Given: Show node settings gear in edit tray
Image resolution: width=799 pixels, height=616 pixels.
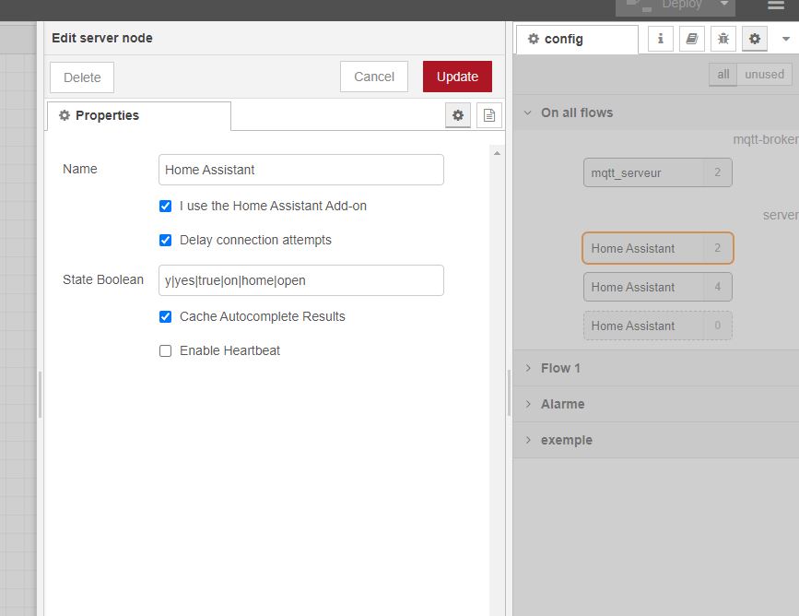Looking at the screenshot, I should click(458, 115).
